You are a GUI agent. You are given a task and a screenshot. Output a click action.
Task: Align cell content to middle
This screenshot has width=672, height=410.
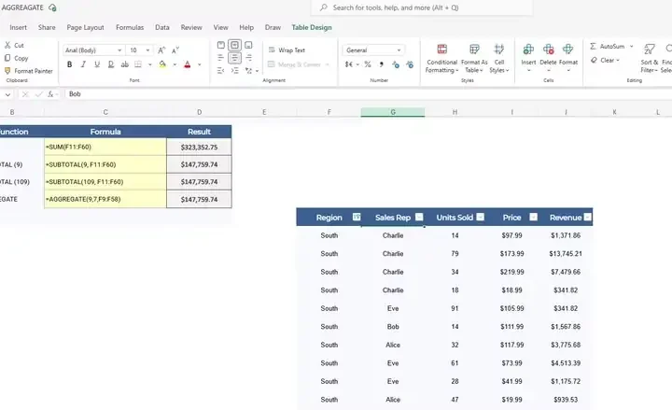coord(234,45)
